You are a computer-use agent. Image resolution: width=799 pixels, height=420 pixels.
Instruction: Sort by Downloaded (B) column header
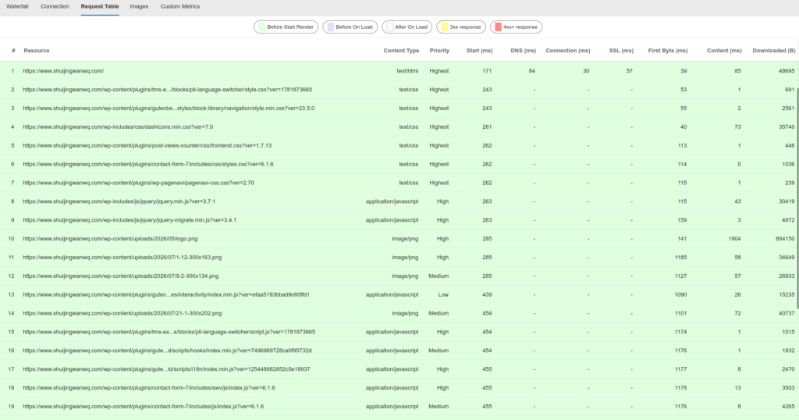(773, 51)
